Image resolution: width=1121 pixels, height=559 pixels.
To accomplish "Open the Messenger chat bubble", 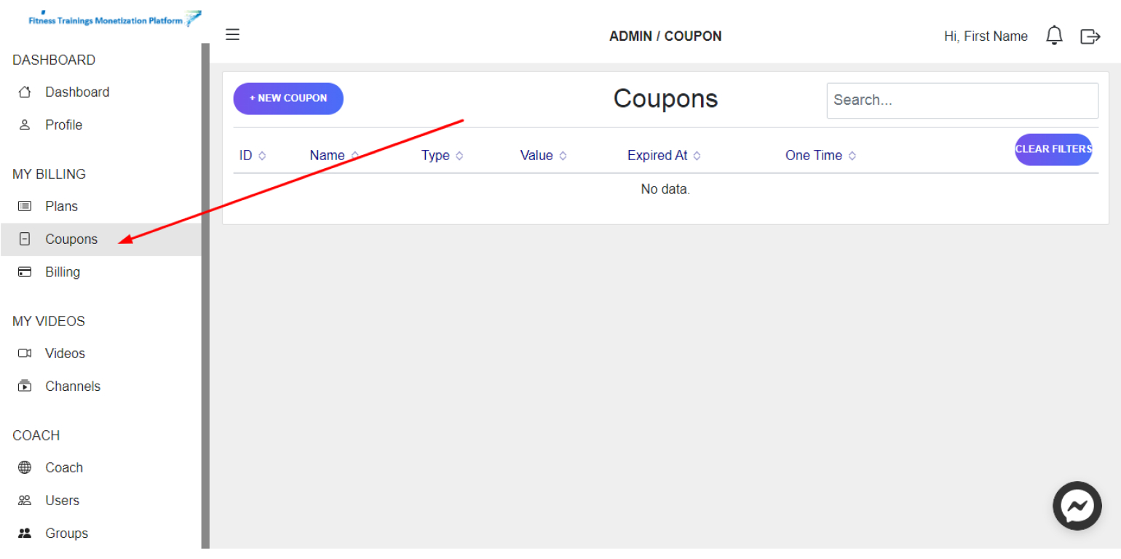I will tap(1077, 505).
